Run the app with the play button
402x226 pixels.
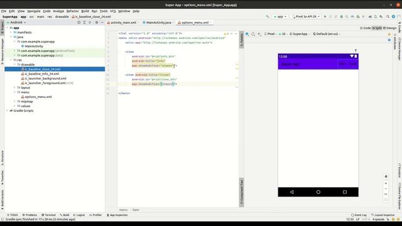[x=325, y=17]
